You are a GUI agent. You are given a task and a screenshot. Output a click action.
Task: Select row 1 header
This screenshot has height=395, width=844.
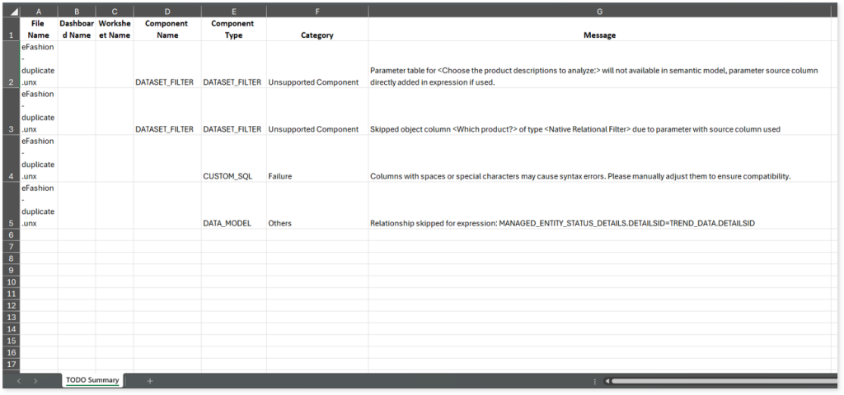(x=11, y=35)
